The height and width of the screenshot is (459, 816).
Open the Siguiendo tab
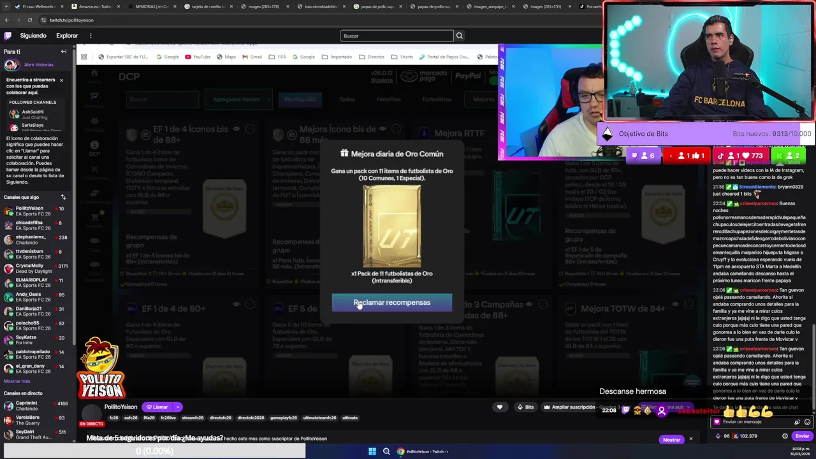click(33, 36)
